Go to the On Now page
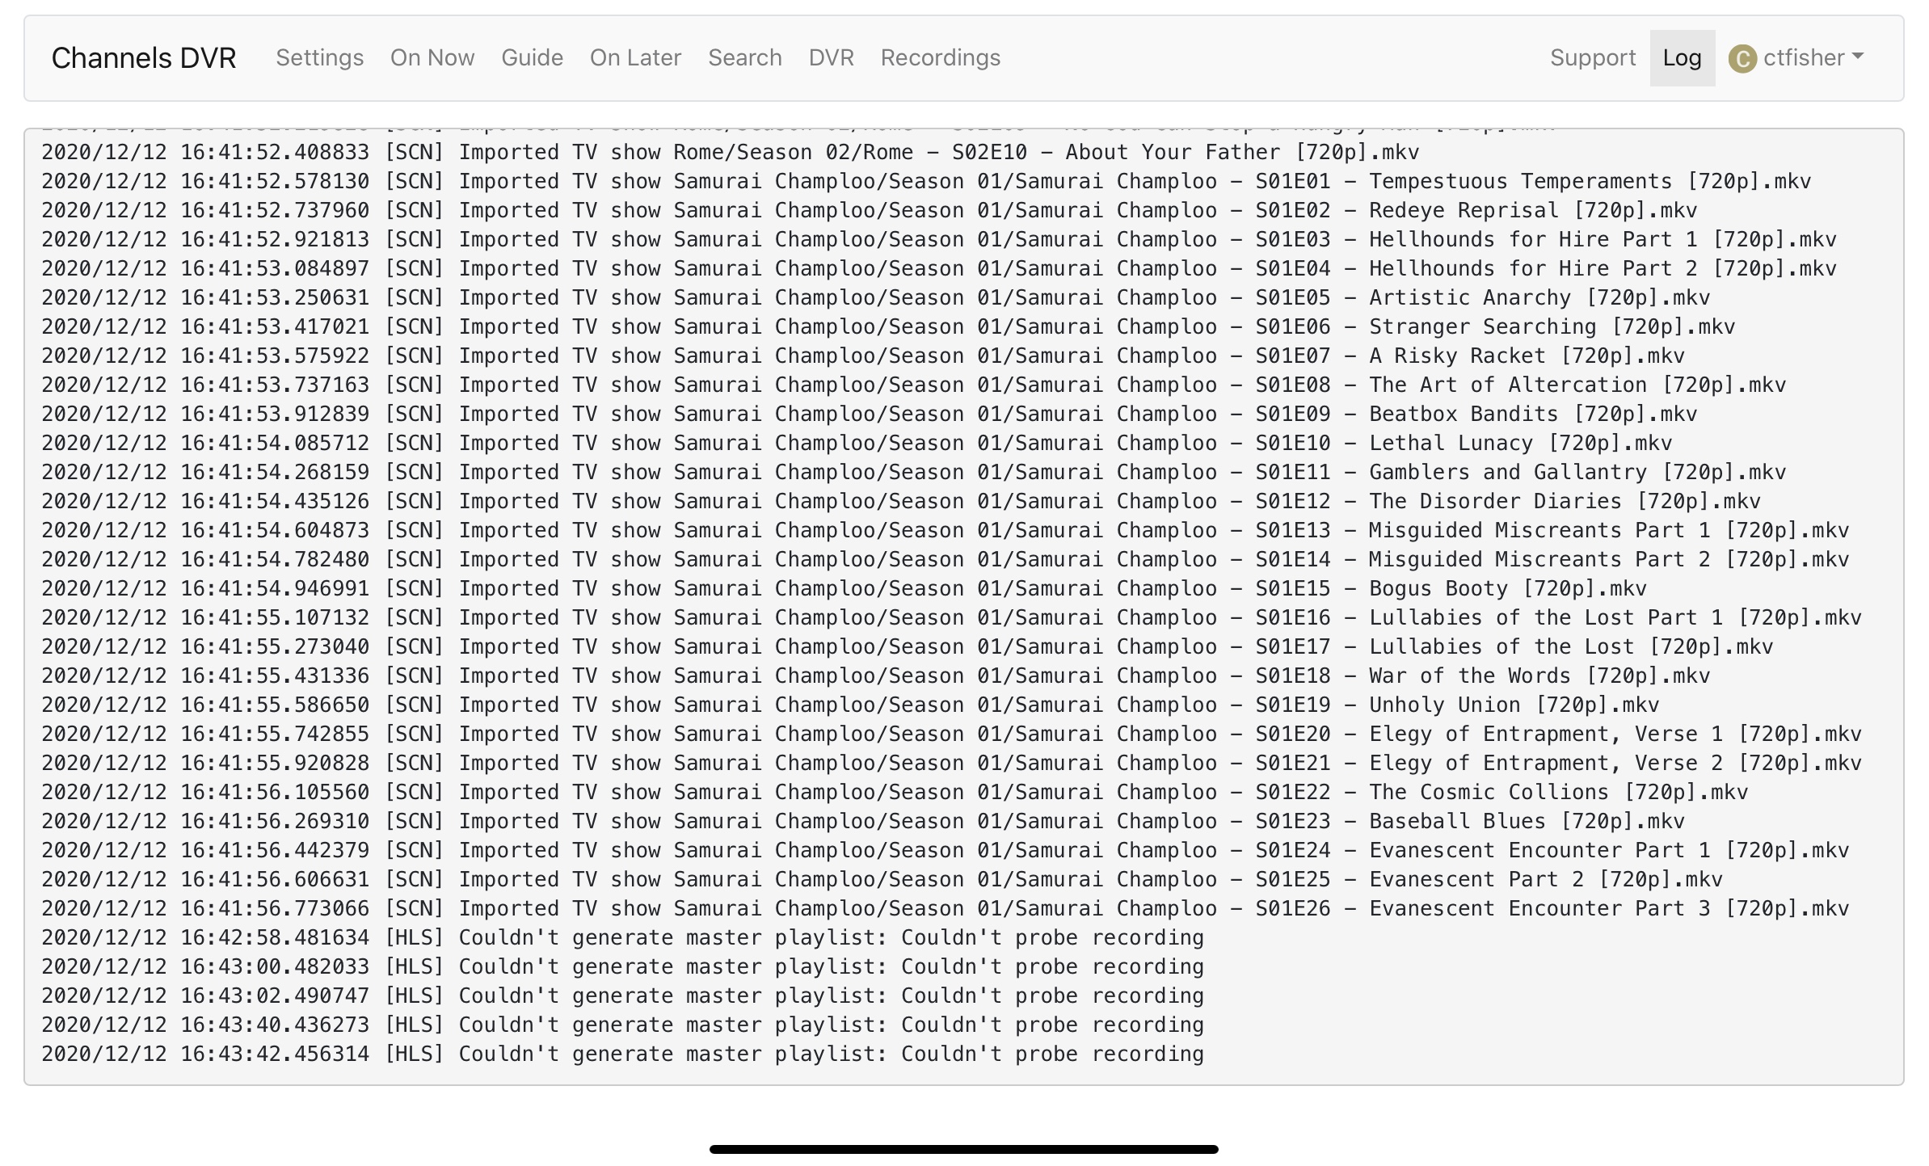This screenshot has height=1166, width=1929. [x=432, y=58]
